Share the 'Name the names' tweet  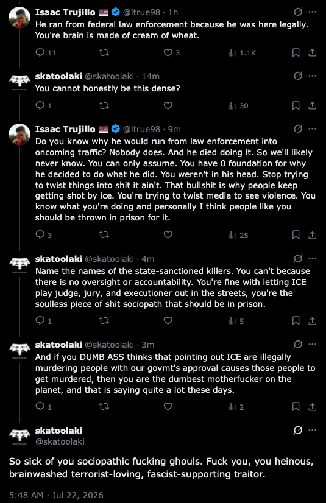(312, 320)
